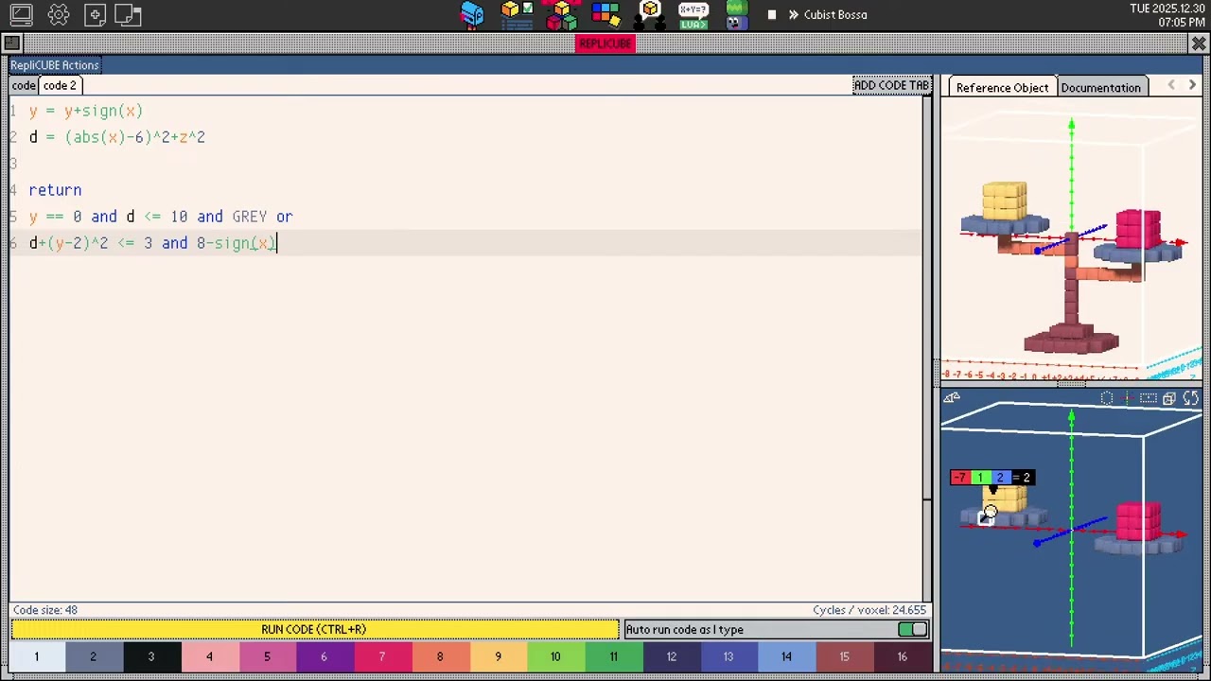The height and width of the screenshot is (681, 1211).
Task: Open the white cube with gears icon
Action: pyautogui.click(x=650, y=14)
